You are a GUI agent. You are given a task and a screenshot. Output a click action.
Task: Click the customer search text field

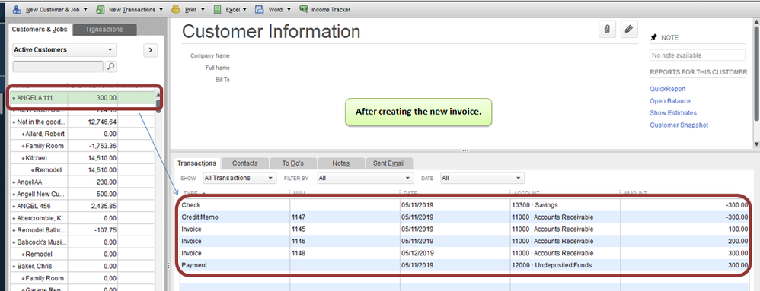(x=58, y=66)
